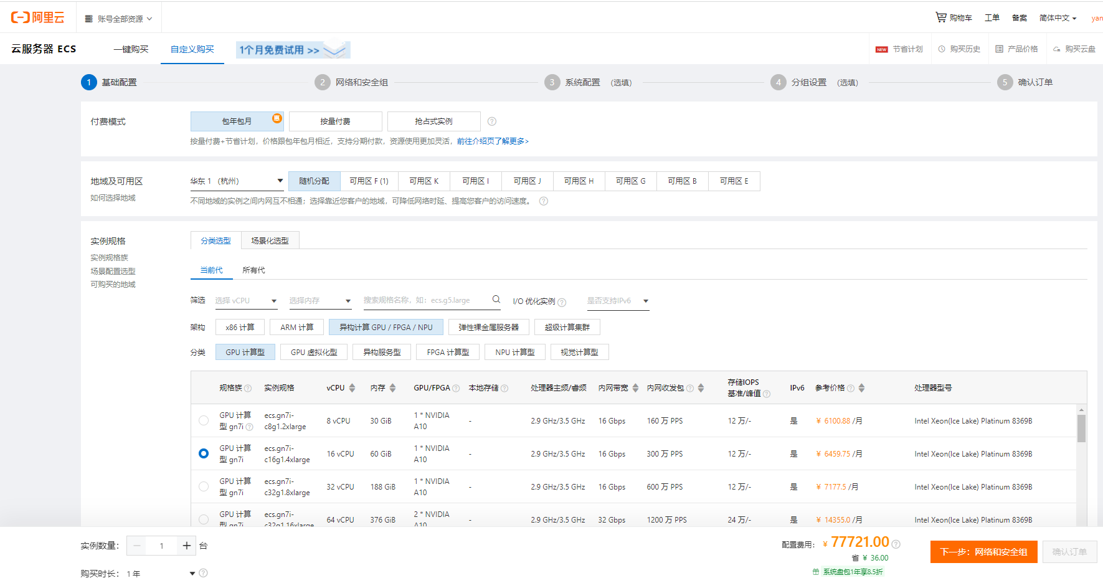
Task: Click 下一步: 网络和安全组 button
Action: (x=984, y=552)
